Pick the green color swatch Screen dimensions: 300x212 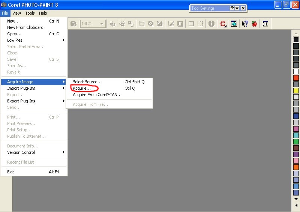coord(296,141)
